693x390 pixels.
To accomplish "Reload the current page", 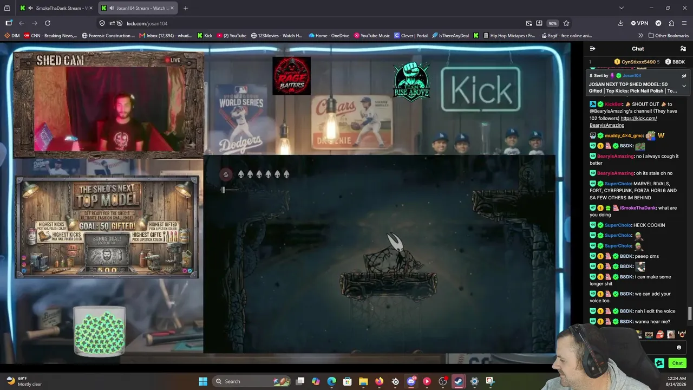I will pyautogui.click(x=48, y=23).
